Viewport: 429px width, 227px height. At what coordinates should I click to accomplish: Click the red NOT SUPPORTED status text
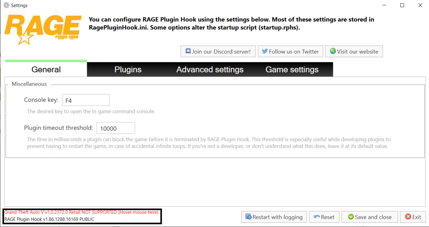click(x=82, y=212)
